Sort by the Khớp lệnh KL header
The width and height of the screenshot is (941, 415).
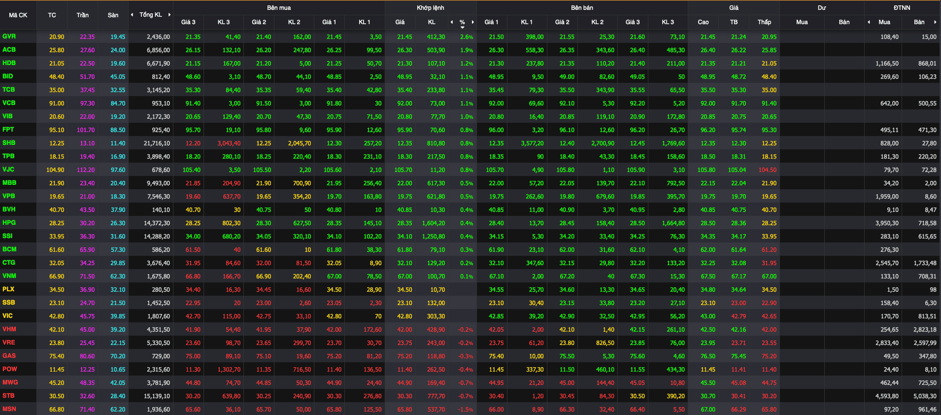tap(432, 22)
